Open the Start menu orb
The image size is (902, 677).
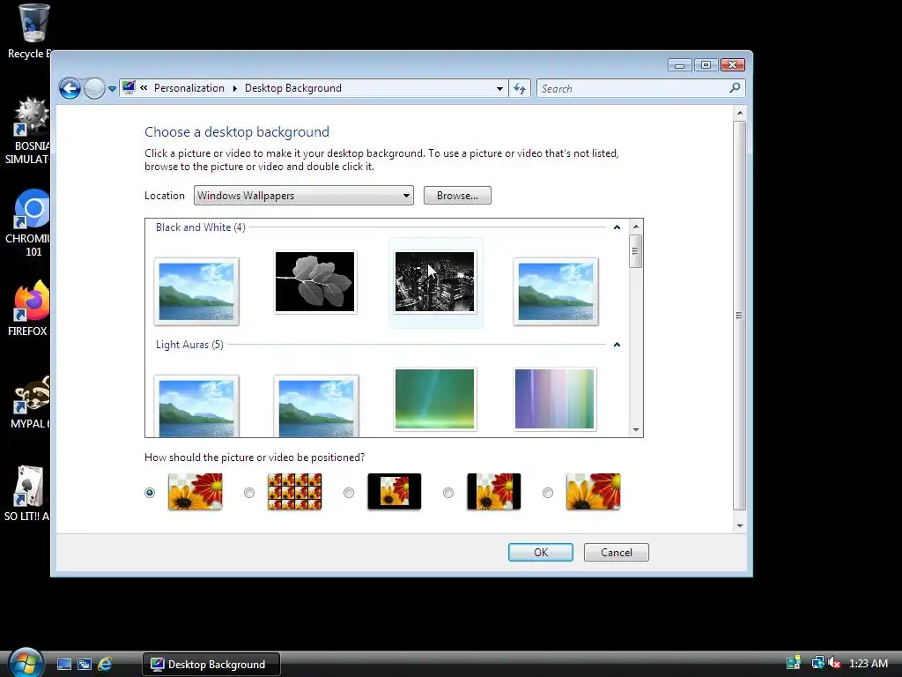(x=26, y=663)
